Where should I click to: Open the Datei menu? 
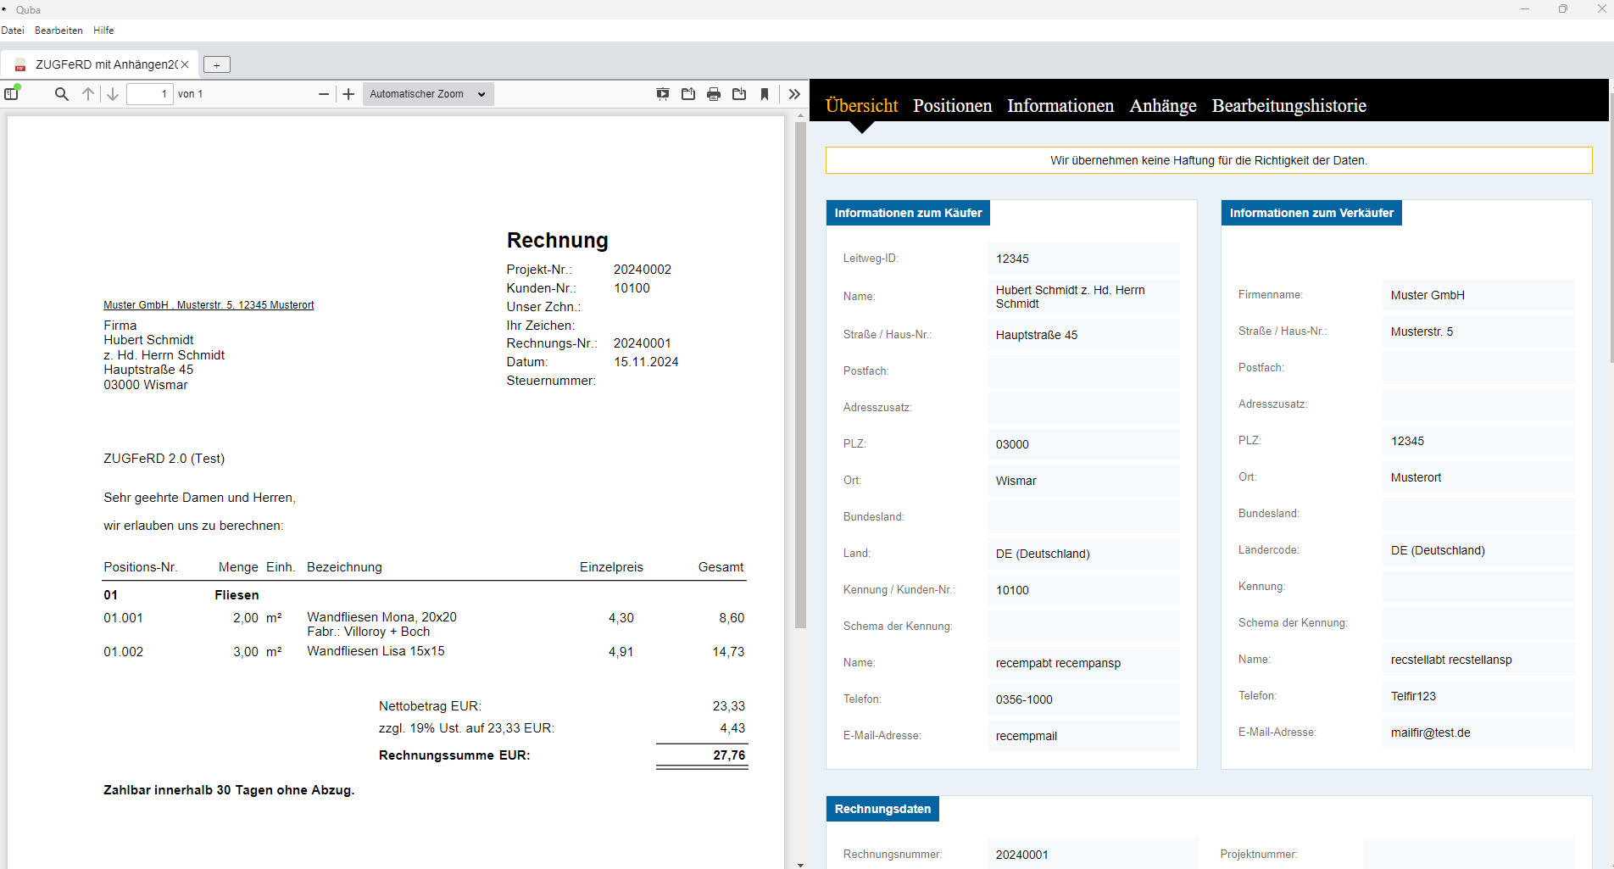13,31
